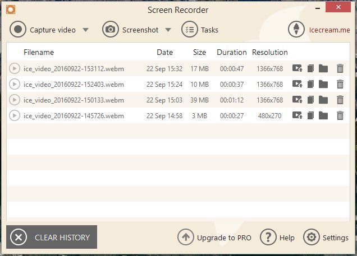The height and width of the screenshot is (256, 357).
Task: Click Upgrade to PRO
Action: (x=214, y=238)
